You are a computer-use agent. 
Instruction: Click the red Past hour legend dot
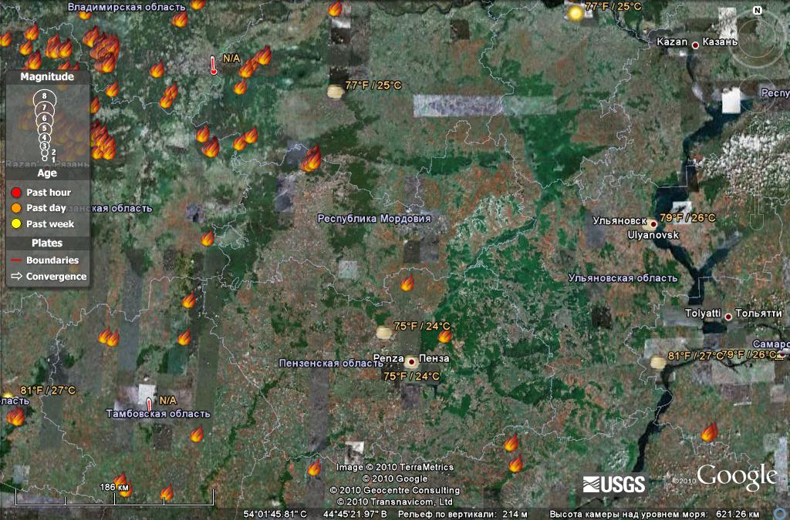pos(16,192)
